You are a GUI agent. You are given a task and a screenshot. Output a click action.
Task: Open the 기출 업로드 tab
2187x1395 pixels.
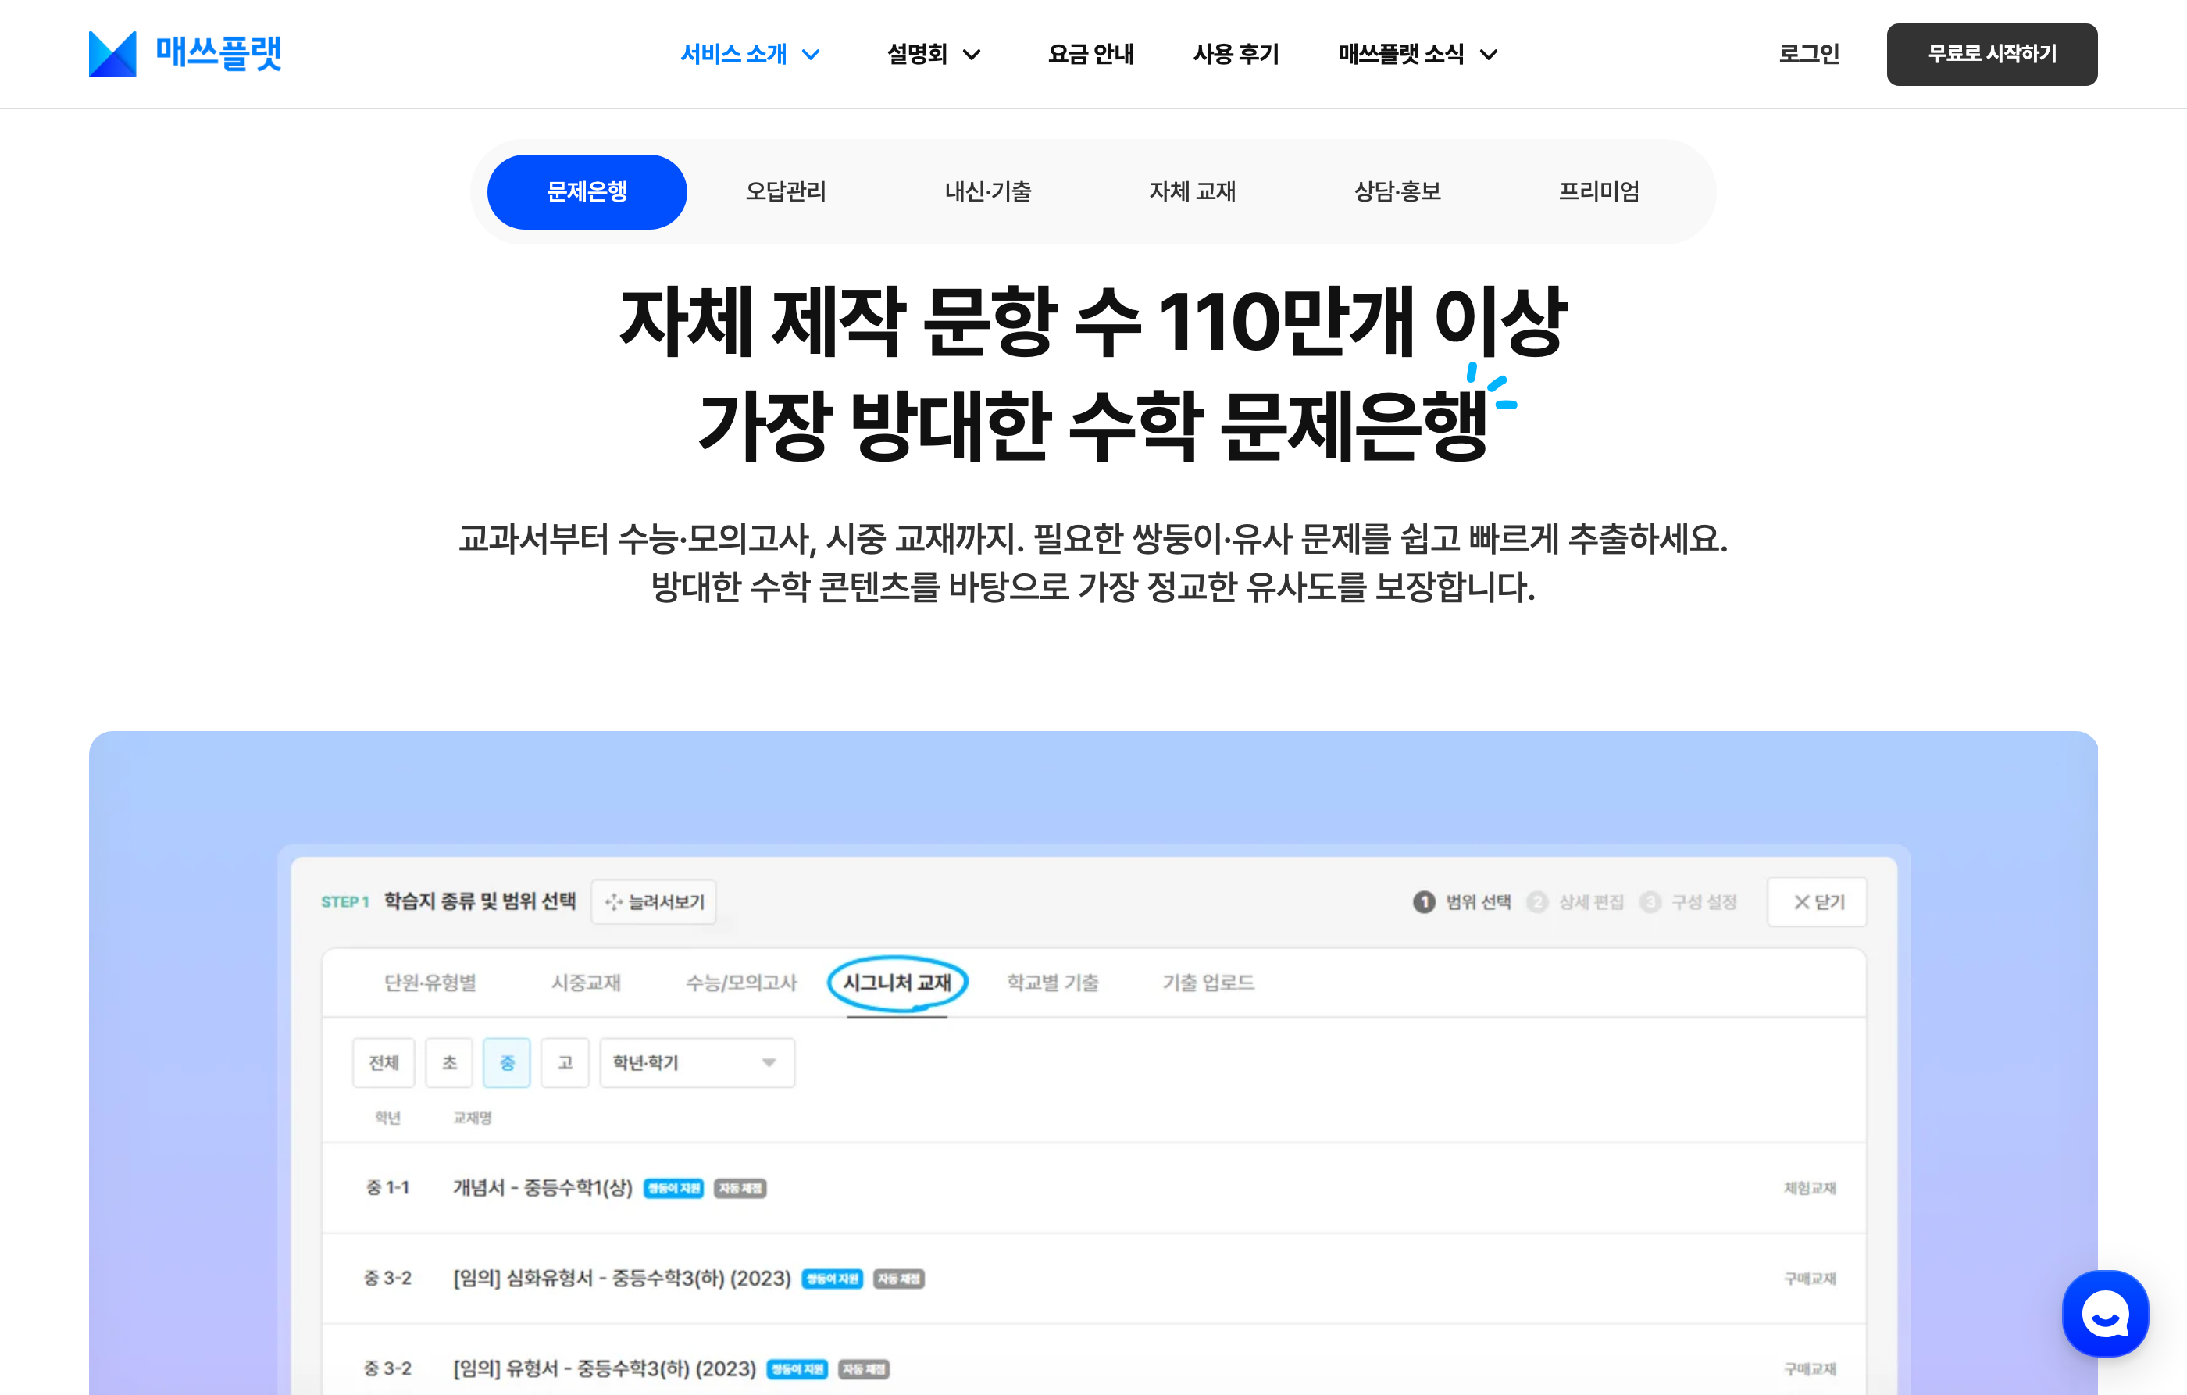click(1208, 983)
